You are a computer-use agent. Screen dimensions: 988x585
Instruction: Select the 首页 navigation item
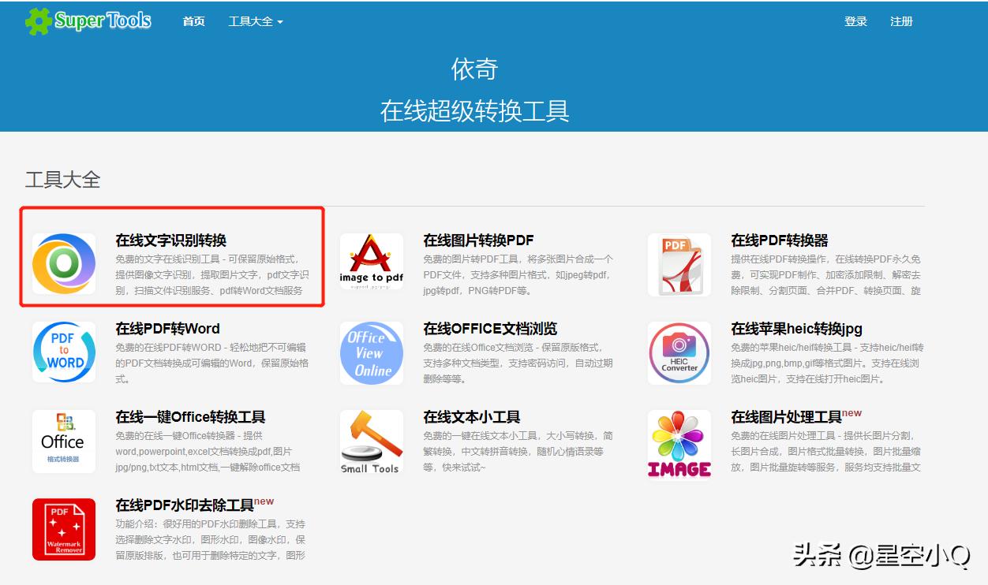pyautogui.click(x=193, y=21)
